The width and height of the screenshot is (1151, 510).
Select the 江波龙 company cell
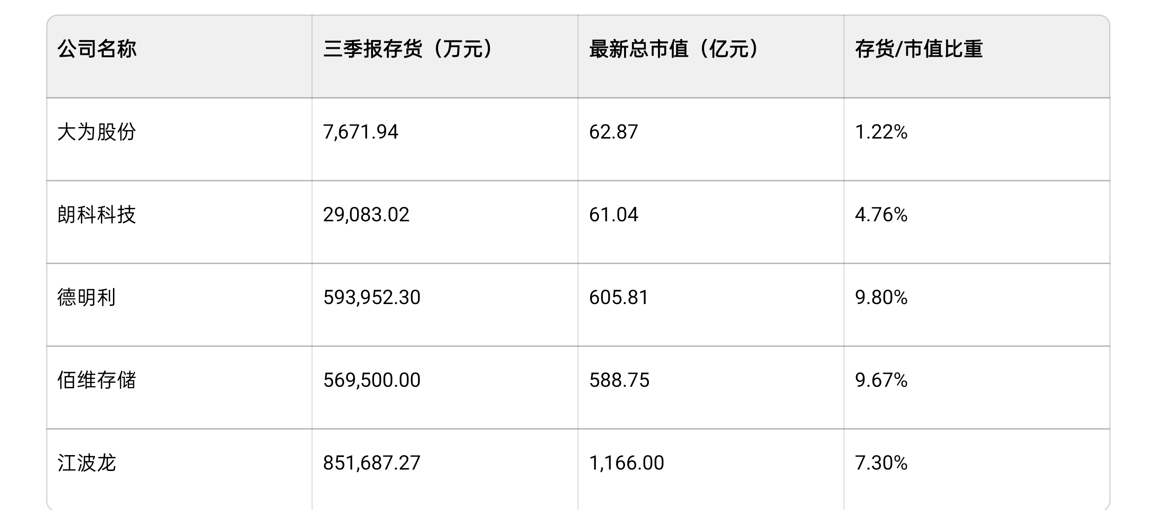coord(180,470)
